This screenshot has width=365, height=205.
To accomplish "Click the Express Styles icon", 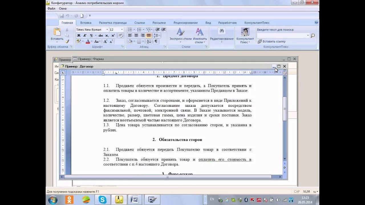I will point(180,32).
